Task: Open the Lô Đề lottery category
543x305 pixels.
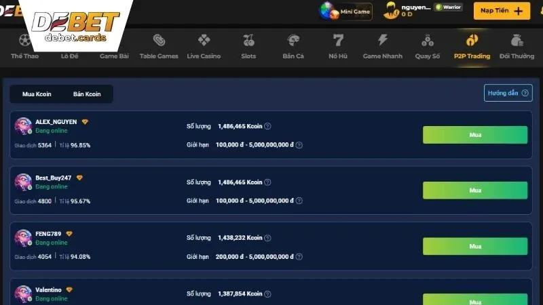Action: [70, 56]
